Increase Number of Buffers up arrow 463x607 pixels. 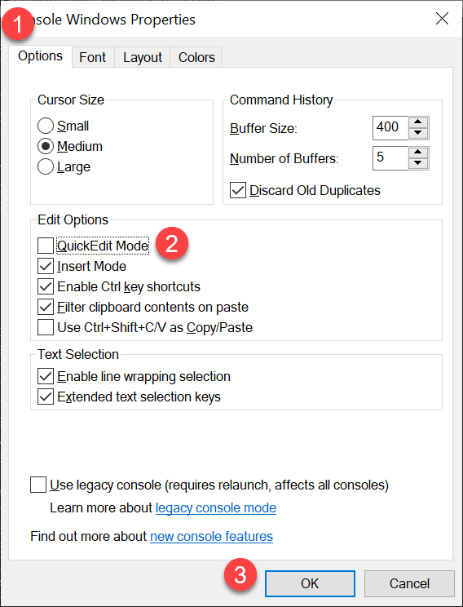click(417, 153)
